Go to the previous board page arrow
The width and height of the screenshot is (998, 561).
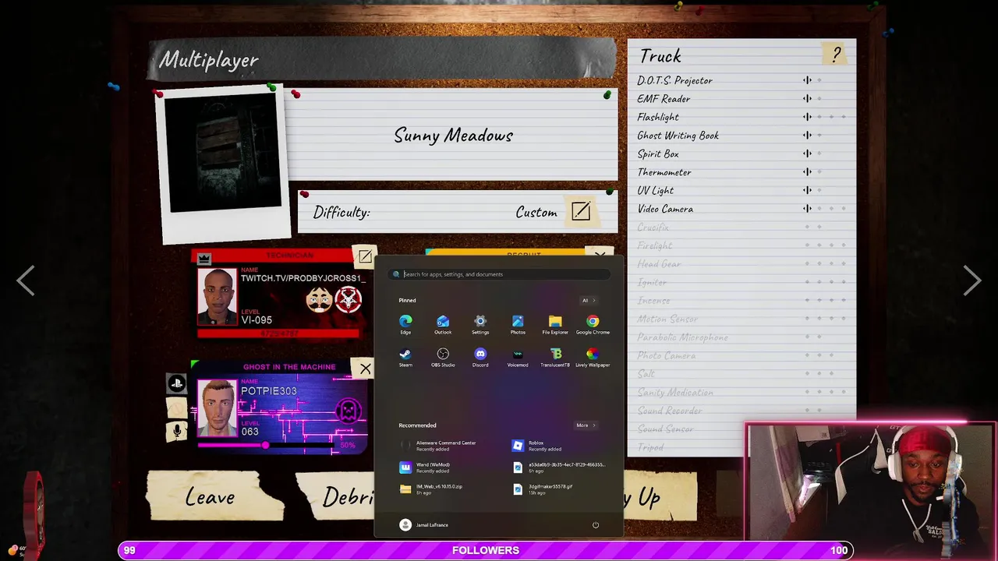point(26,280)
